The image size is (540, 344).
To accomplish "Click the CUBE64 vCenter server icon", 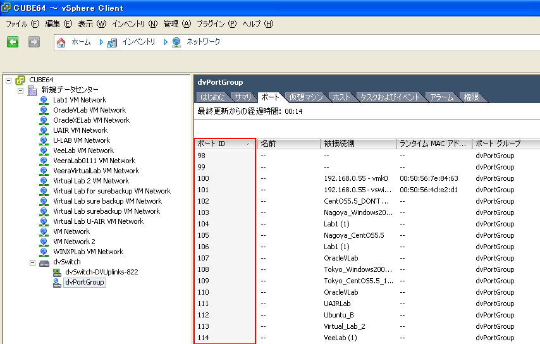I will 20,80.
